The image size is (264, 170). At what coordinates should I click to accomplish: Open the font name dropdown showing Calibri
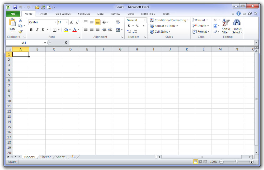coord(55,22)
